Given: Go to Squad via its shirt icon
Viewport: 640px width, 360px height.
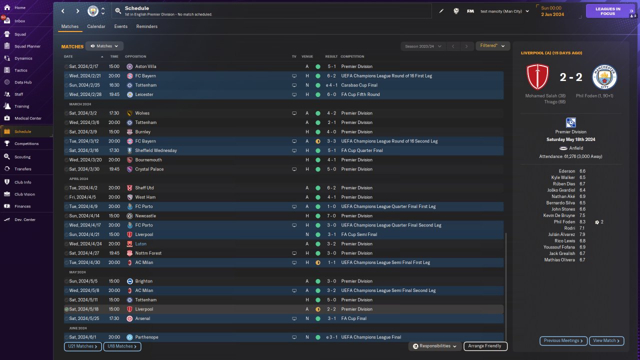Looking at the screenshot, I should pos(7,34).
